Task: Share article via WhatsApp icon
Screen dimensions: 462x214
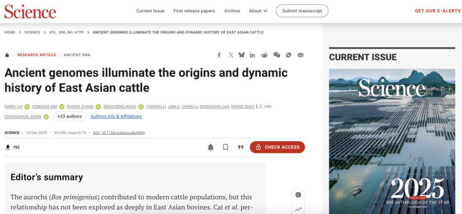Action: (x=289, y=55)
